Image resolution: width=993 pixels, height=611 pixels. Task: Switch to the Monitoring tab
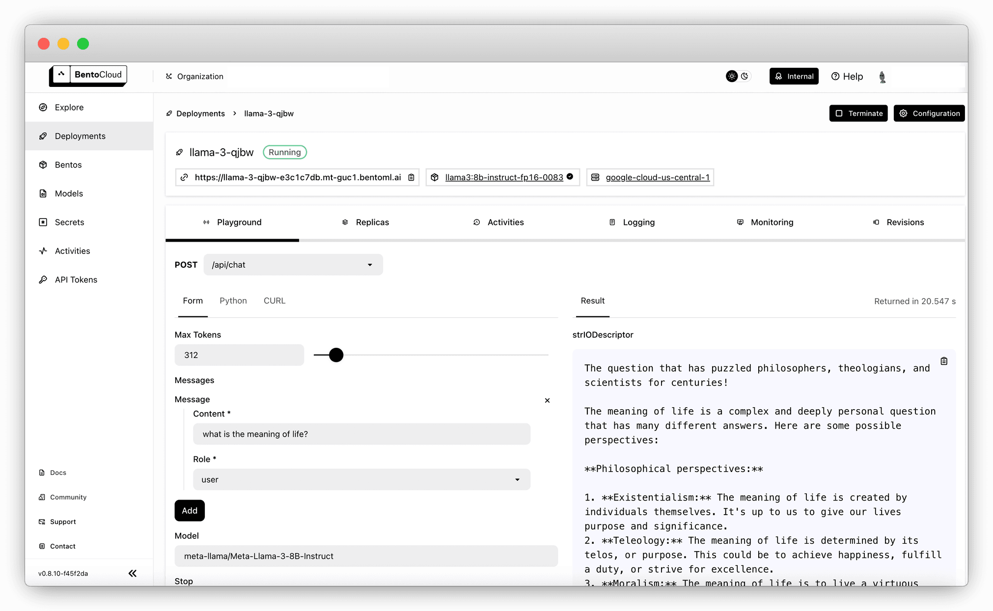[x=772, y=222]
